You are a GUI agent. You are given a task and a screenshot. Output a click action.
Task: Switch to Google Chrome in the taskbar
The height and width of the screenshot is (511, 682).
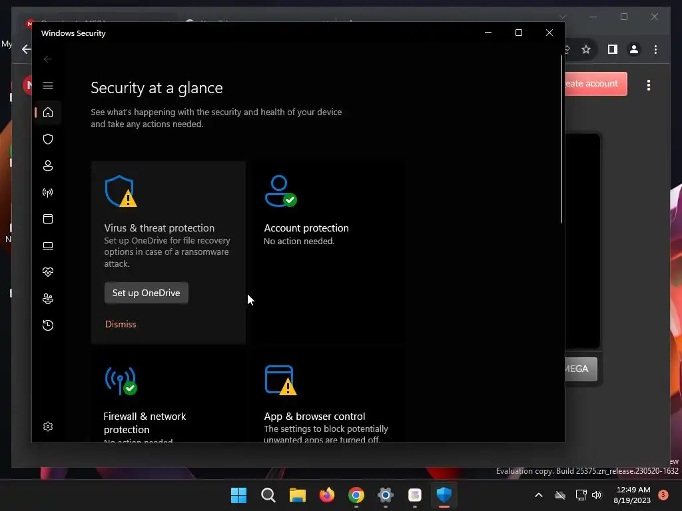356,495
